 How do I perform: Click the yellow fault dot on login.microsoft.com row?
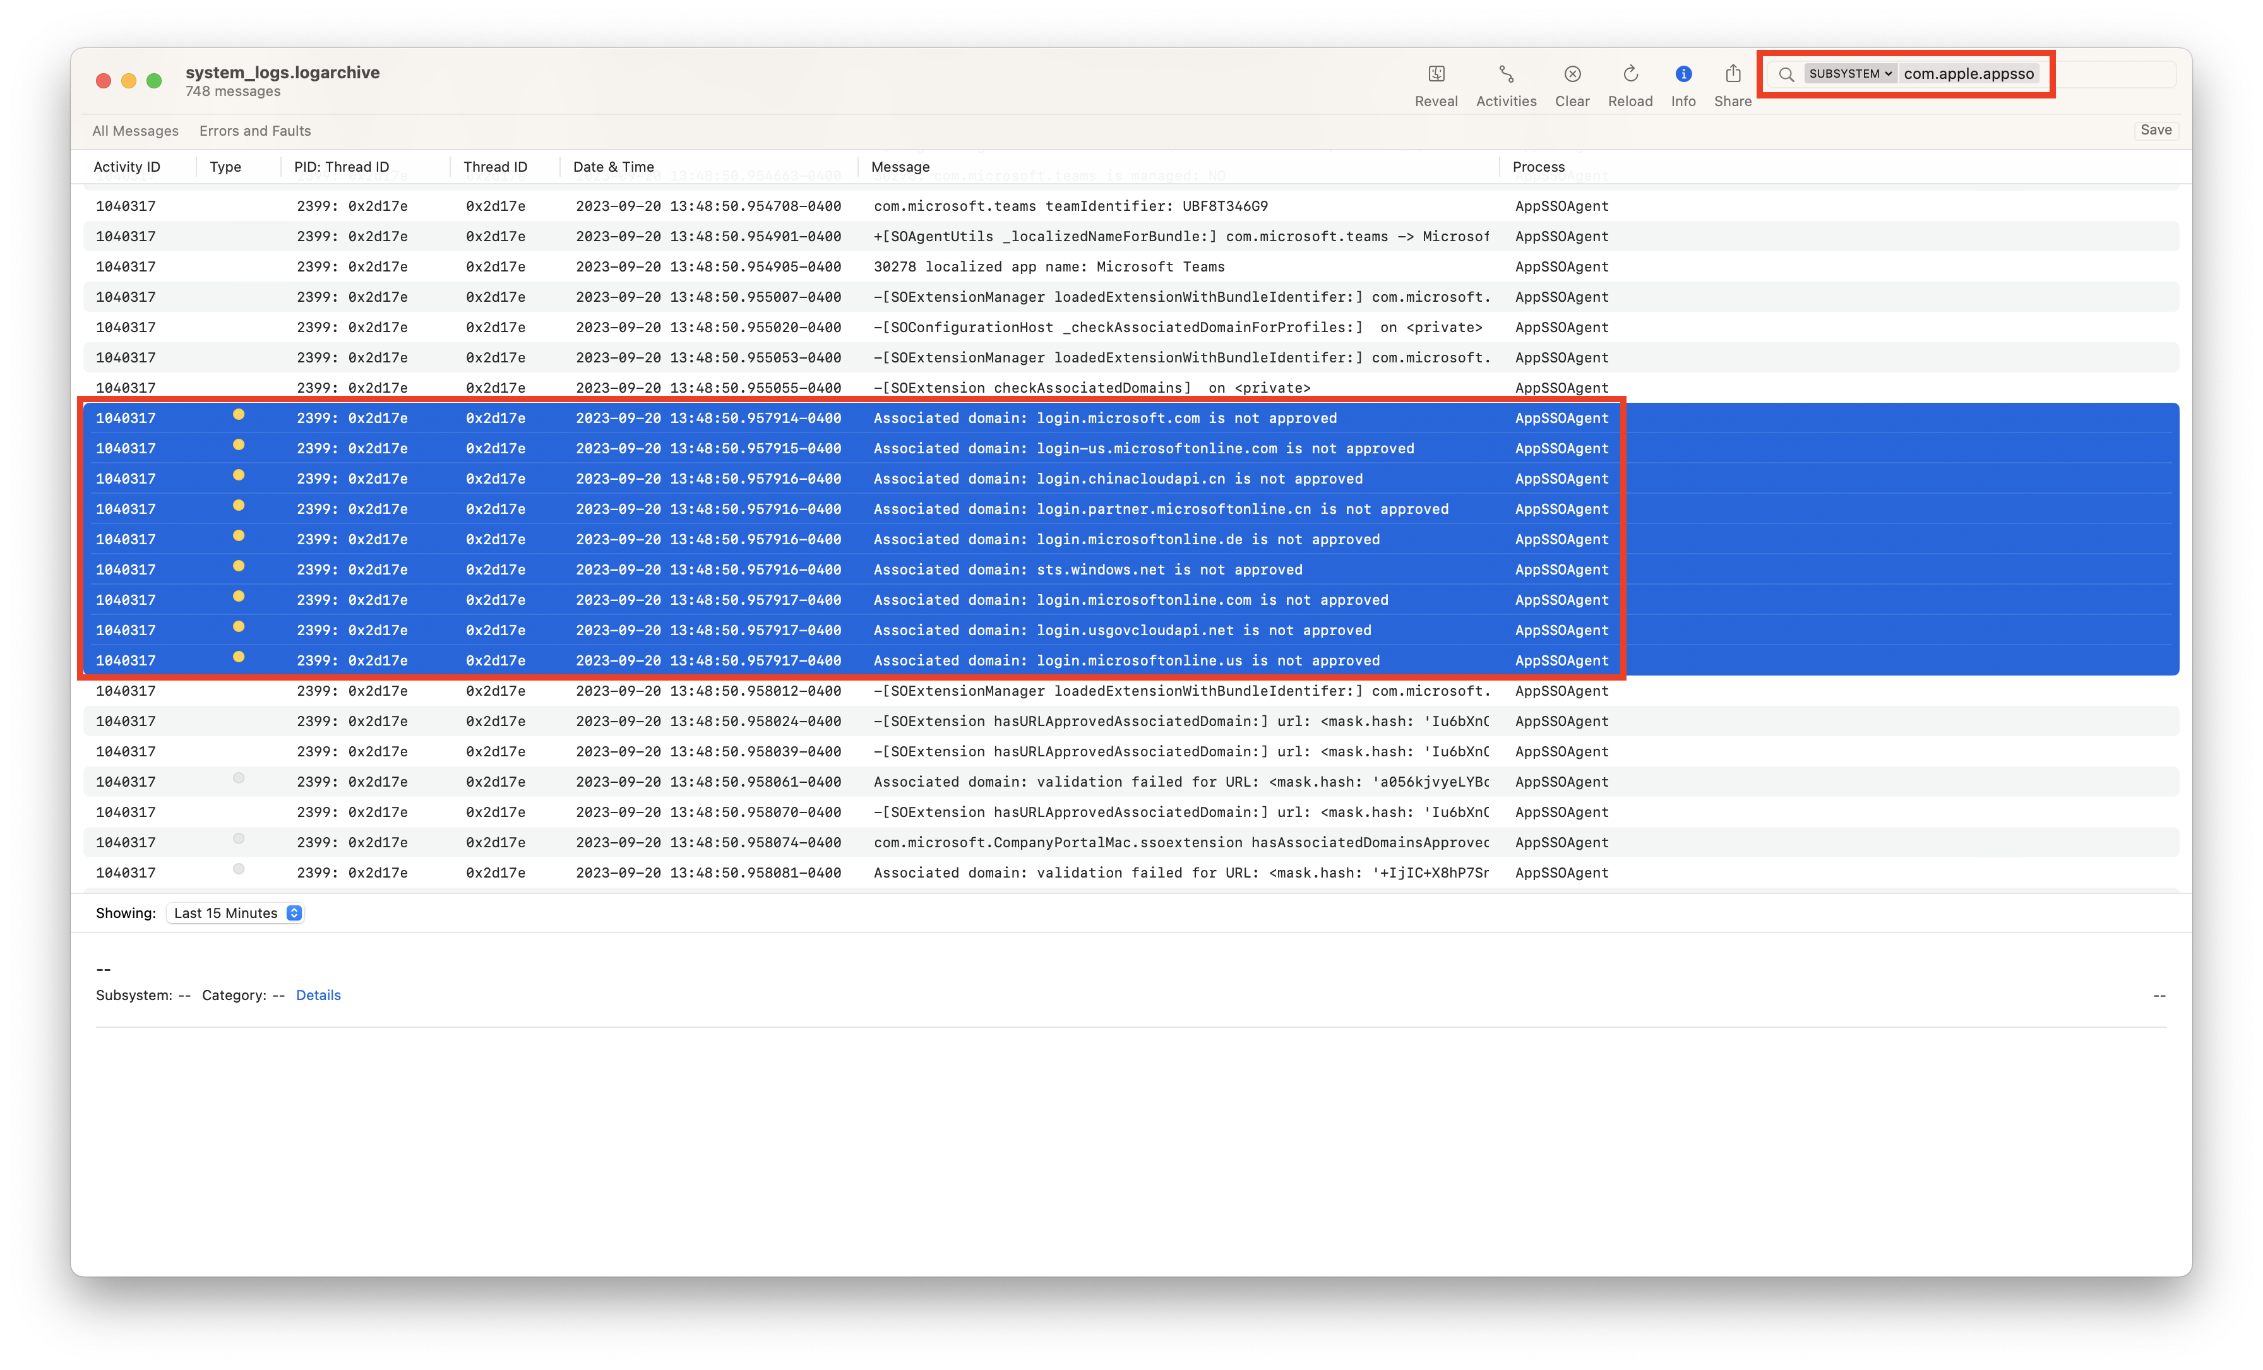pos(240,415)
